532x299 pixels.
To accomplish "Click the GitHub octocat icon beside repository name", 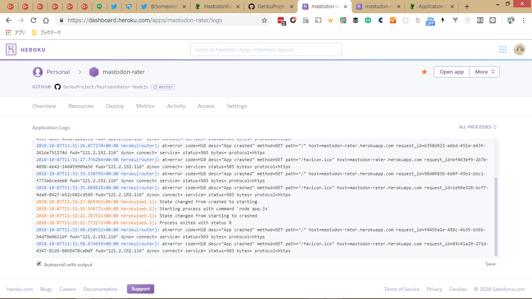I will [58, 87].
